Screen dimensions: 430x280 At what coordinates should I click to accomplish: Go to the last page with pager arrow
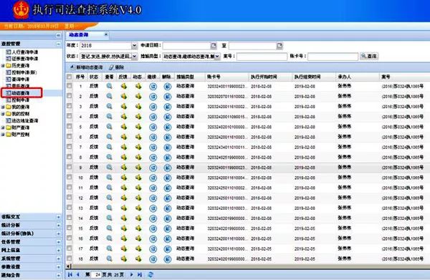140,274
